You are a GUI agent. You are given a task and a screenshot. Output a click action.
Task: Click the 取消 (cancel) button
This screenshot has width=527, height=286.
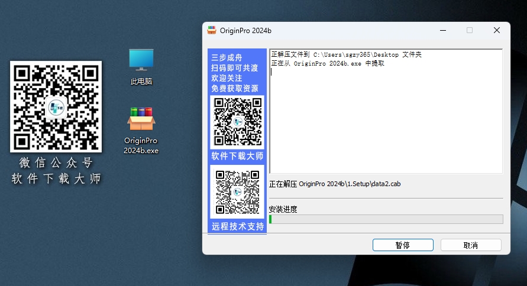[x=471, y=245]
